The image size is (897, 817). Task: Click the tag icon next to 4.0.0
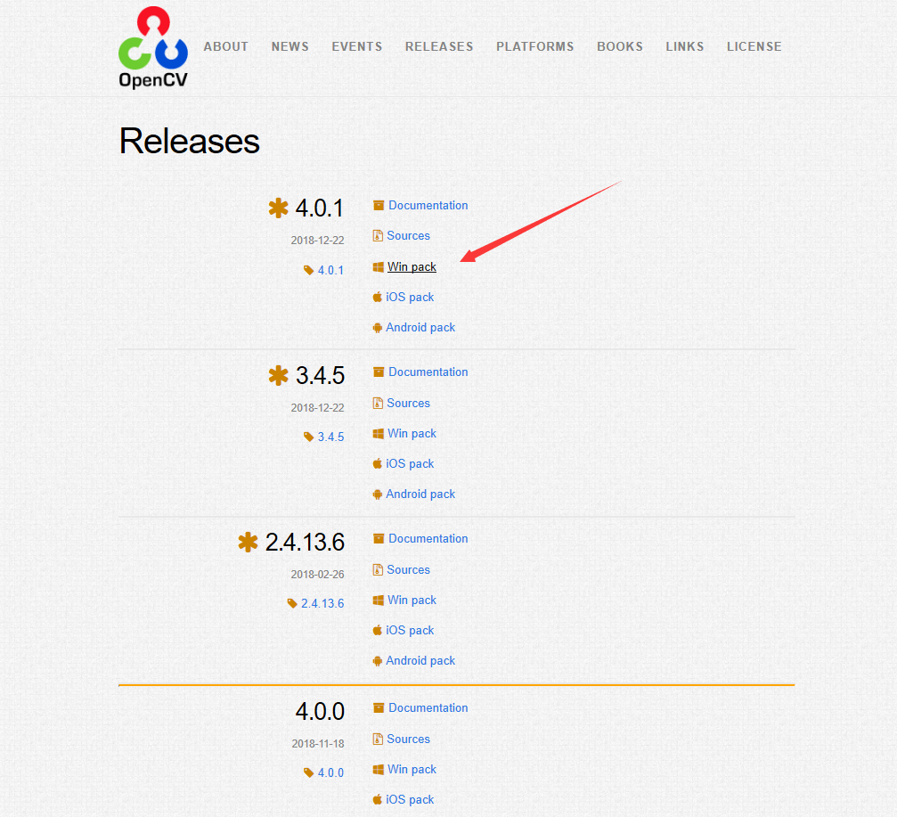[308, 772]
